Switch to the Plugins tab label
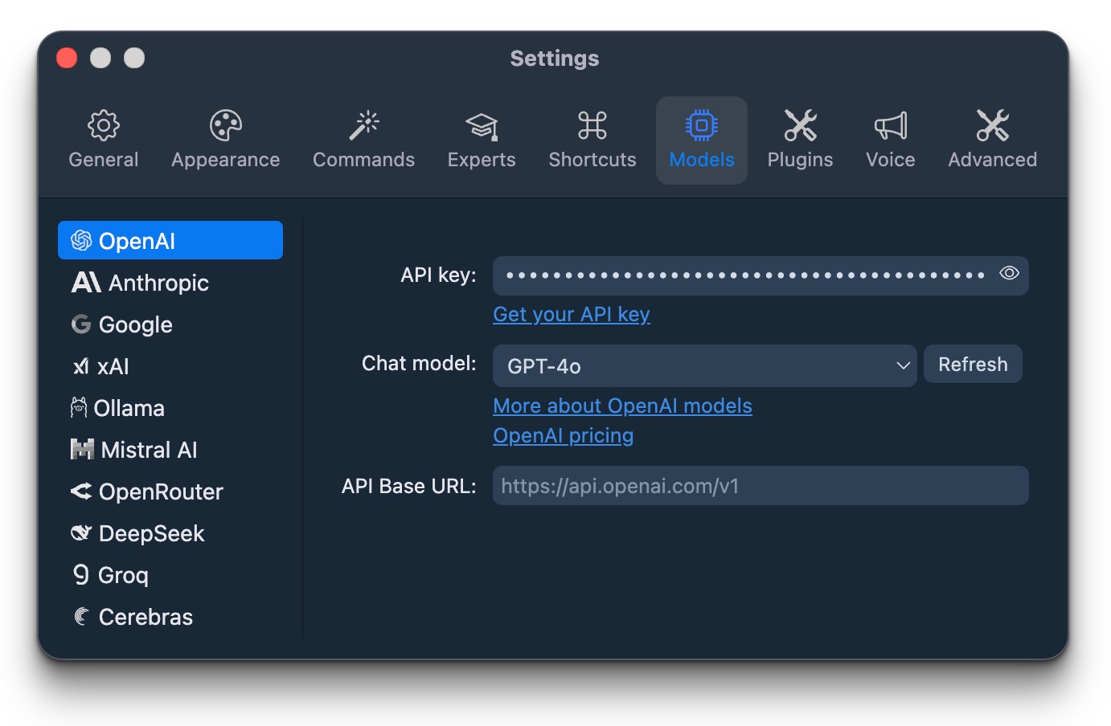1111x726 pixels. 800,160
